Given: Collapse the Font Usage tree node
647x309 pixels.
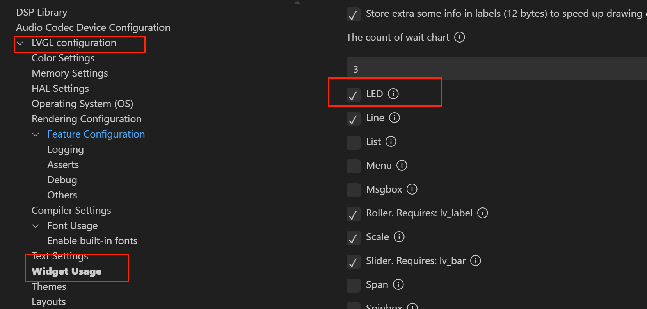Looking at the screenshot, I should pyautogui.click(x=36, y=226).
